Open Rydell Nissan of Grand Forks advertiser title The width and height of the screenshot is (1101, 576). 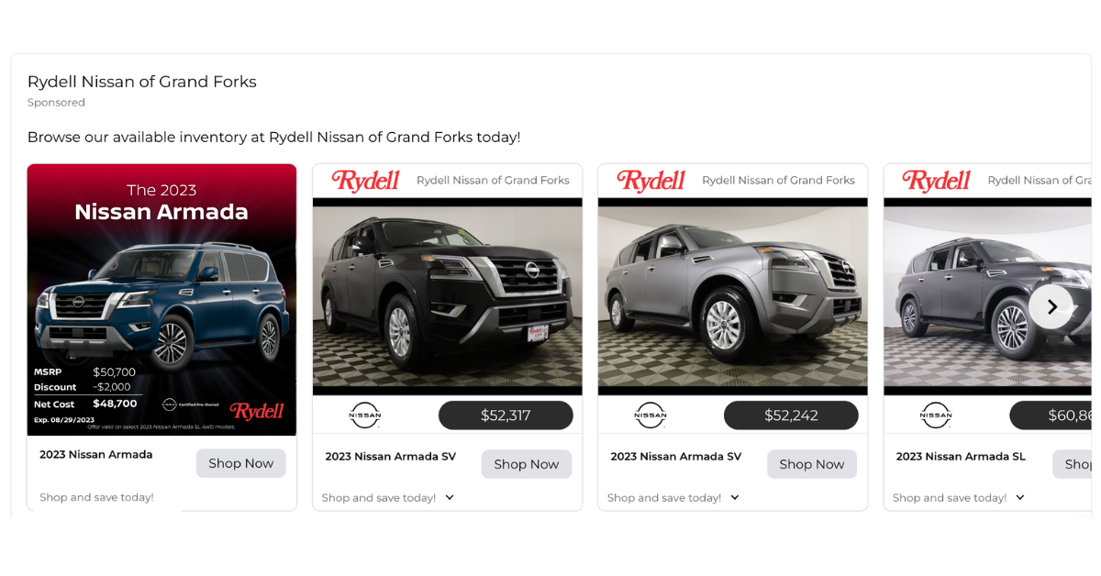(142, 82)
